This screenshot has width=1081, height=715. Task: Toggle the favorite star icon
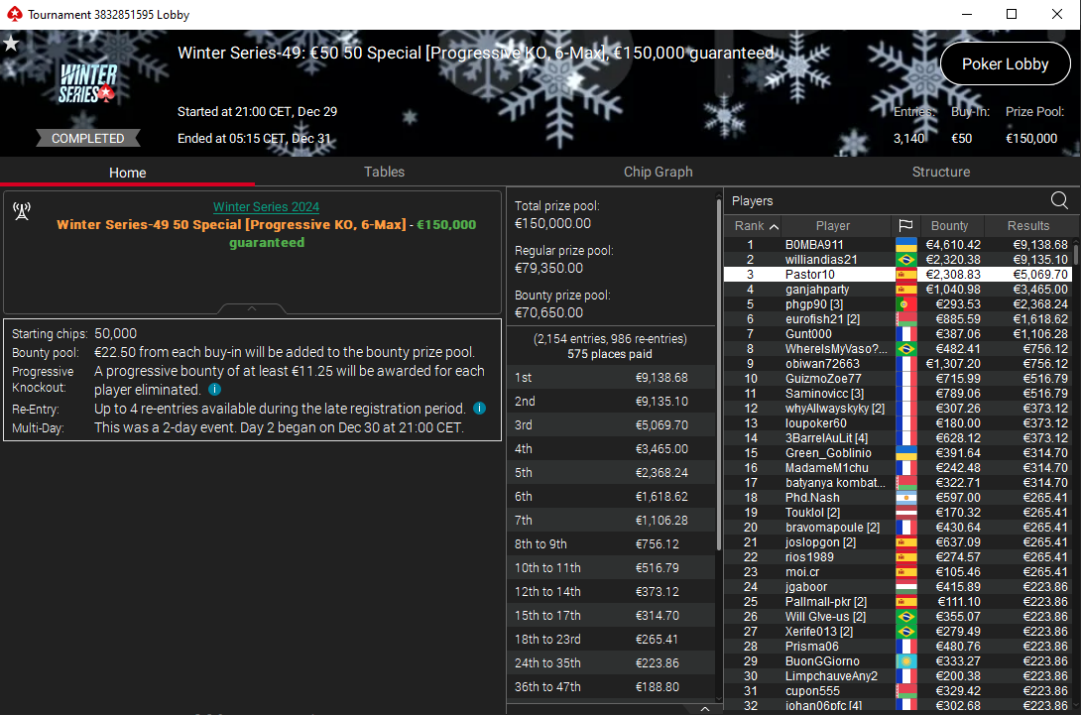click(x=11, y=44)
